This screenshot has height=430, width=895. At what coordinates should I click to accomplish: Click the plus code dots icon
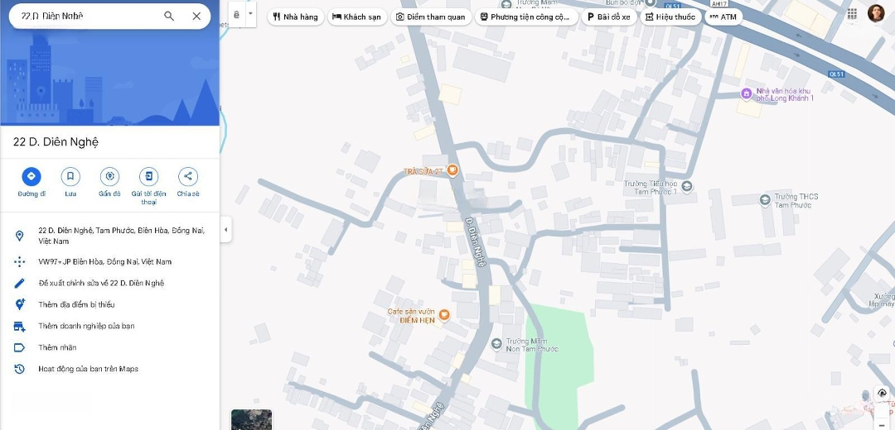19,262
